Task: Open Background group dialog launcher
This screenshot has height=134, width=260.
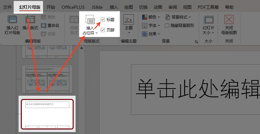Action: point(196,42)
